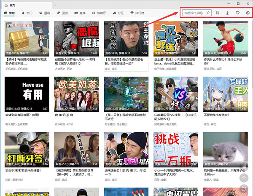Open the downloads icon
Image resolution: width=253 pixels, height=196 pixels.
coord(228,13)
